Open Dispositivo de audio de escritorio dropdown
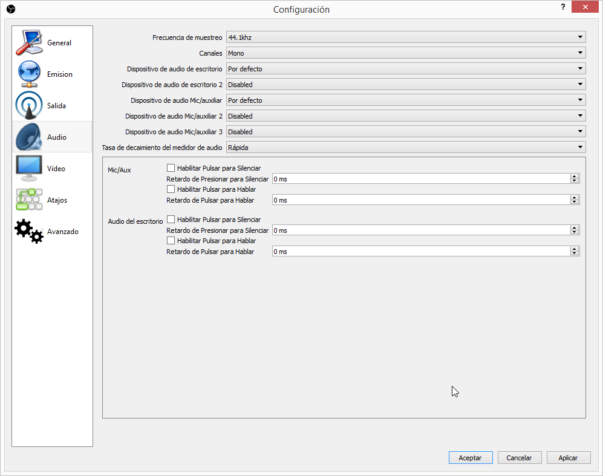The width and height of the screenshot is (603, 476). (x=406, y=69)
